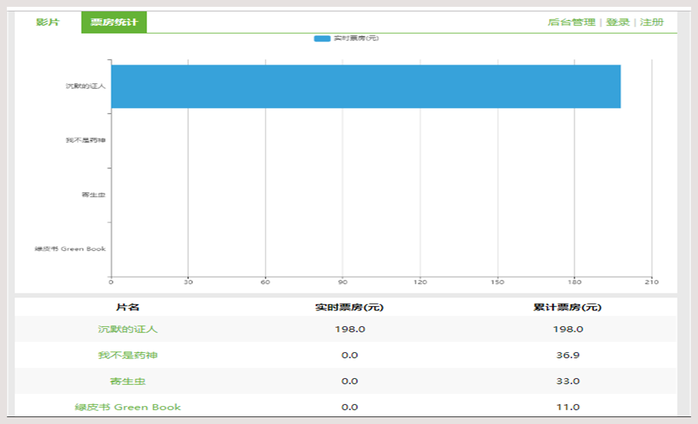Click the 登录 link

point(618,23)
